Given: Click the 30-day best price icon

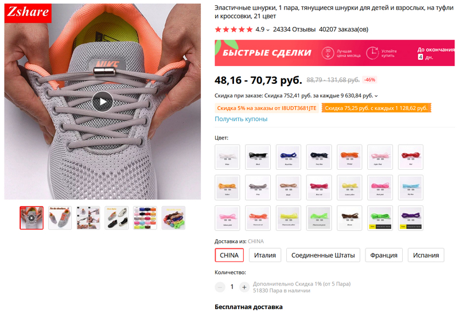Looking at the screenshot, I should (x=328, y=53).
